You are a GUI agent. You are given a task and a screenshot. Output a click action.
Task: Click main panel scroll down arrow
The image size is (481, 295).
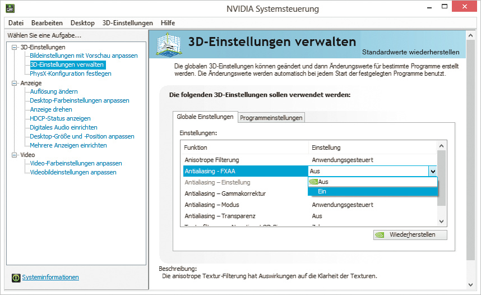[470, 284]
